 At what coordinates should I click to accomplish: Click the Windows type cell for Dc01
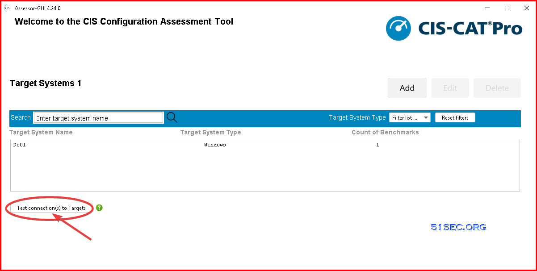[215, 145]
